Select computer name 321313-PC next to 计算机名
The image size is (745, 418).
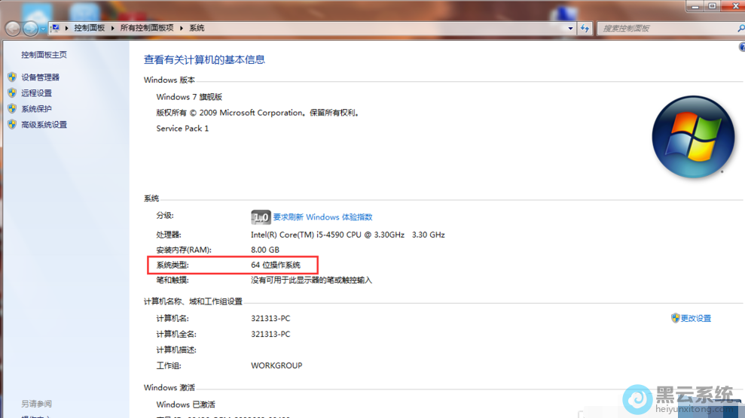click(270, 319)
